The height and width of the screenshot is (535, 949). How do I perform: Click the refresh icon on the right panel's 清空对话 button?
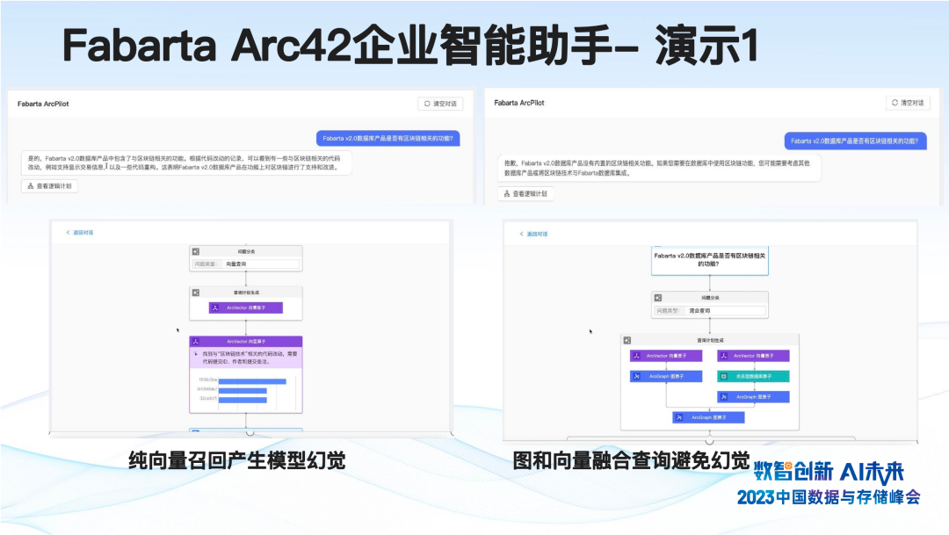[x=895, y=103]
